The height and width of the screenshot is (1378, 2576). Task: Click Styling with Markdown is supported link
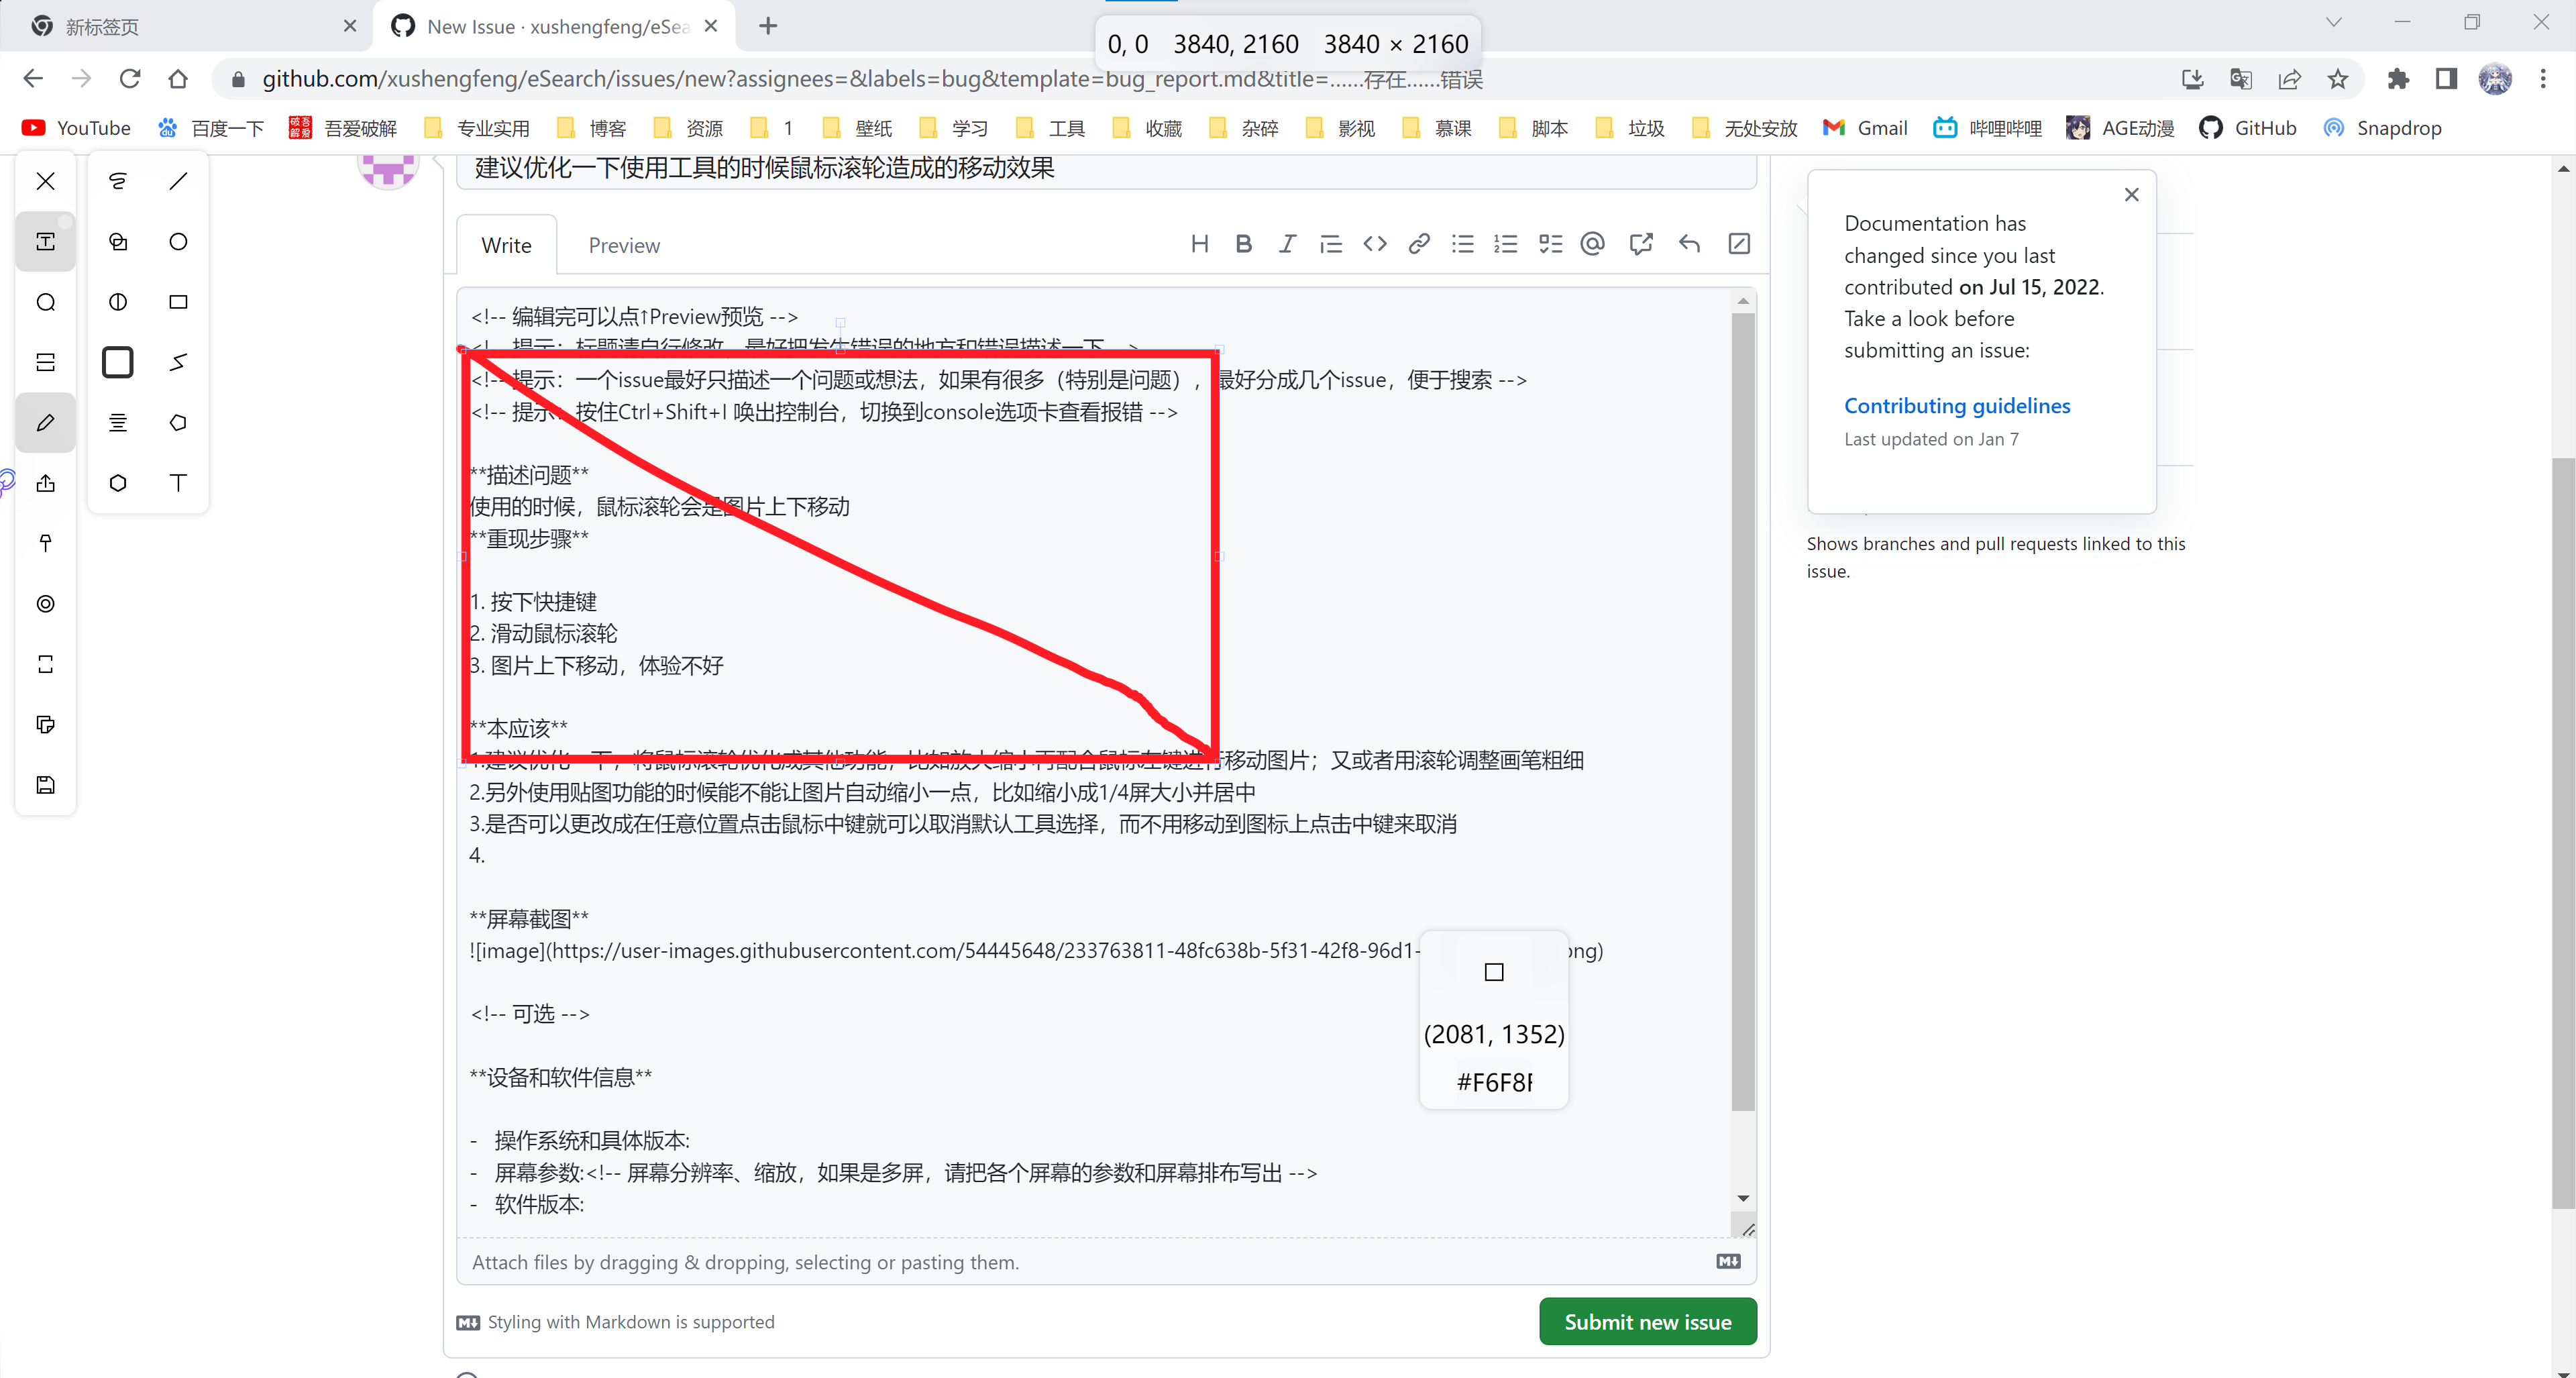click(x=616, y=1322)
